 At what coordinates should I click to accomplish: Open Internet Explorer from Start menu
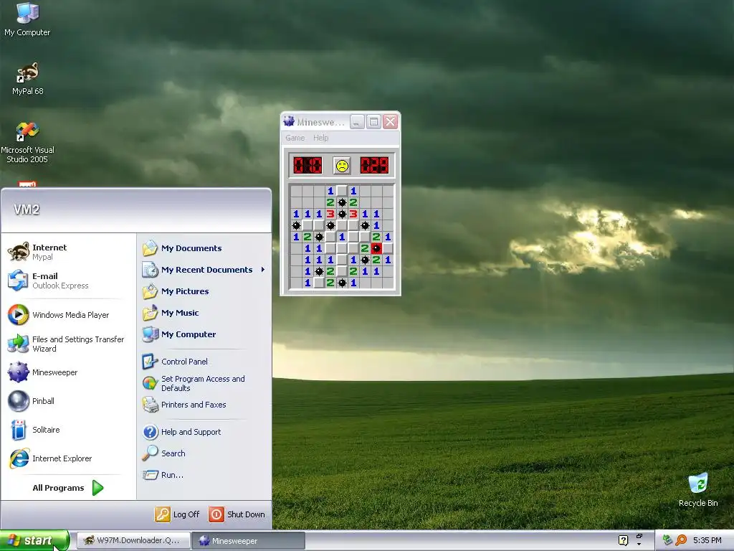tap(50, 458)
